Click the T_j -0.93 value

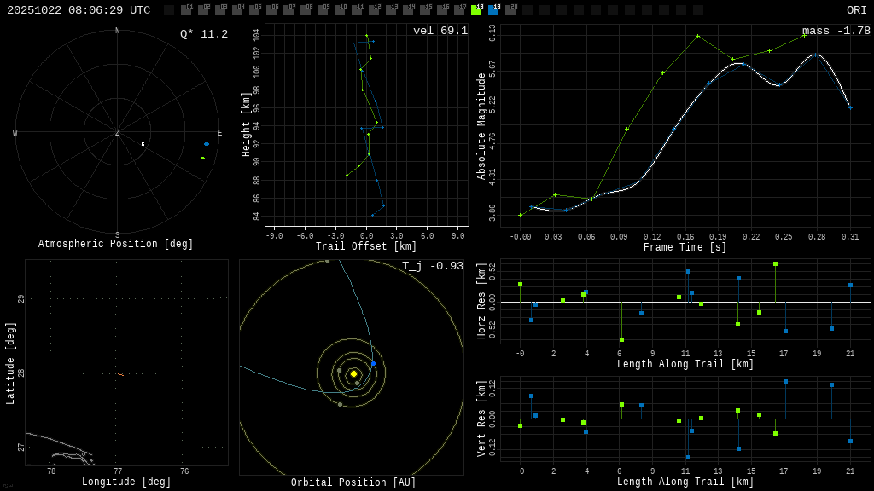(x=432, y=267)
